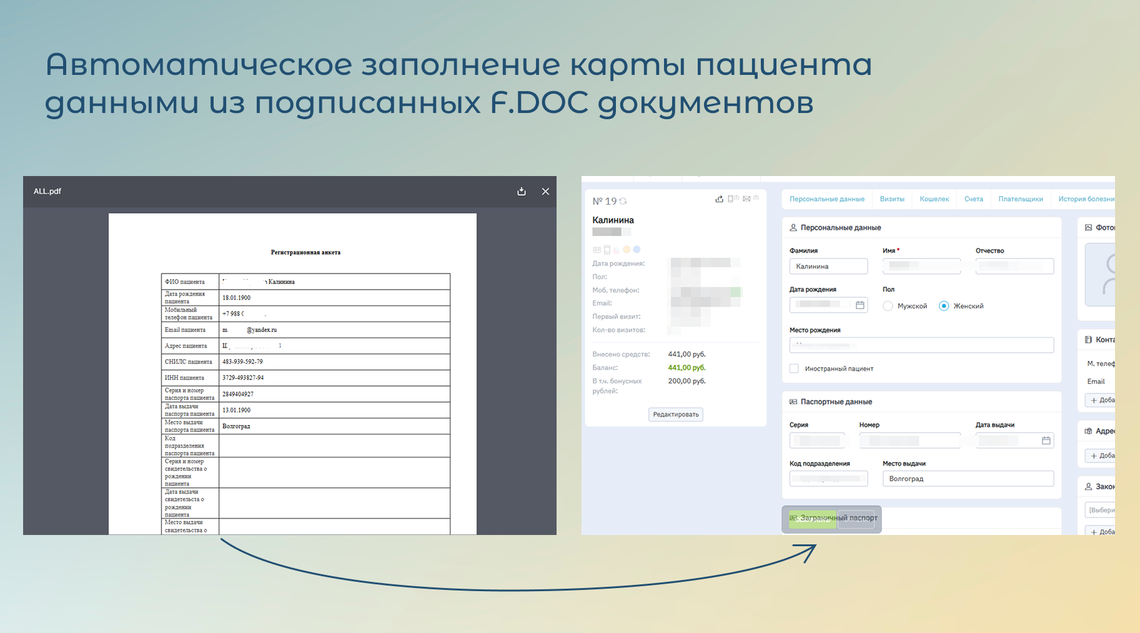Switch to the Кошелек tab
Viewport: 1140px width, 633px height.
[x=934, y=199]
